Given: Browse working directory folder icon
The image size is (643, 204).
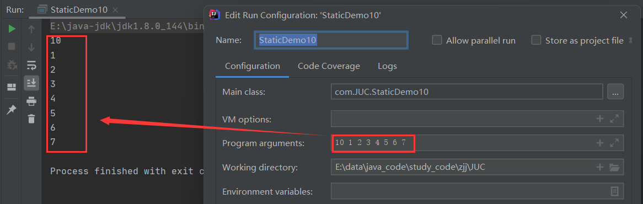Looking at the screenshot, I should pyautogui.click(x=614, y=167).
